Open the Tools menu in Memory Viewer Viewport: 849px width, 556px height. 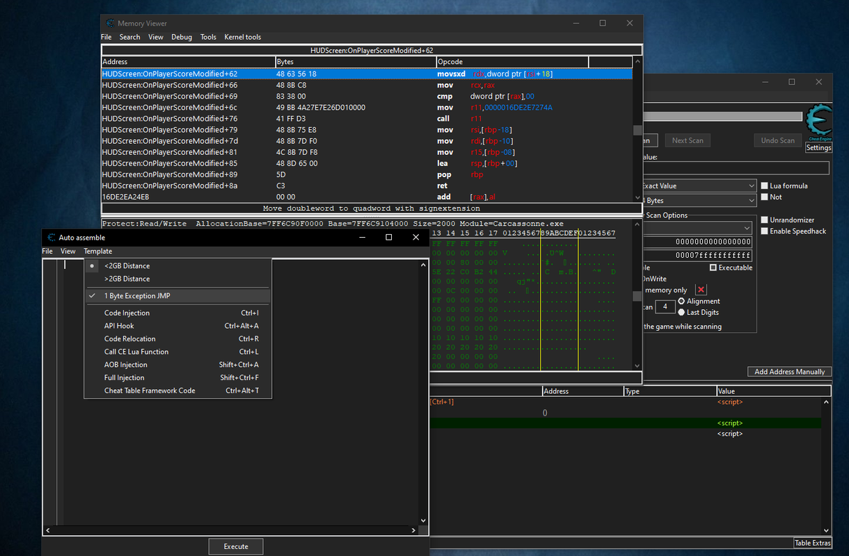click(x=208, y=37)
